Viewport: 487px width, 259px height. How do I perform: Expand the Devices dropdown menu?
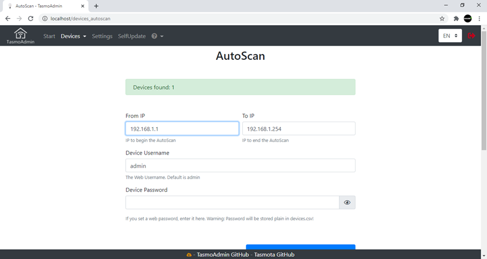tap(73, 37)
